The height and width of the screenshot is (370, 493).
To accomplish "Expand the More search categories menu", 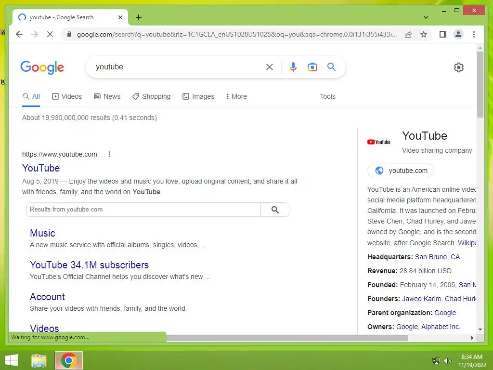I will coord(236,96).
